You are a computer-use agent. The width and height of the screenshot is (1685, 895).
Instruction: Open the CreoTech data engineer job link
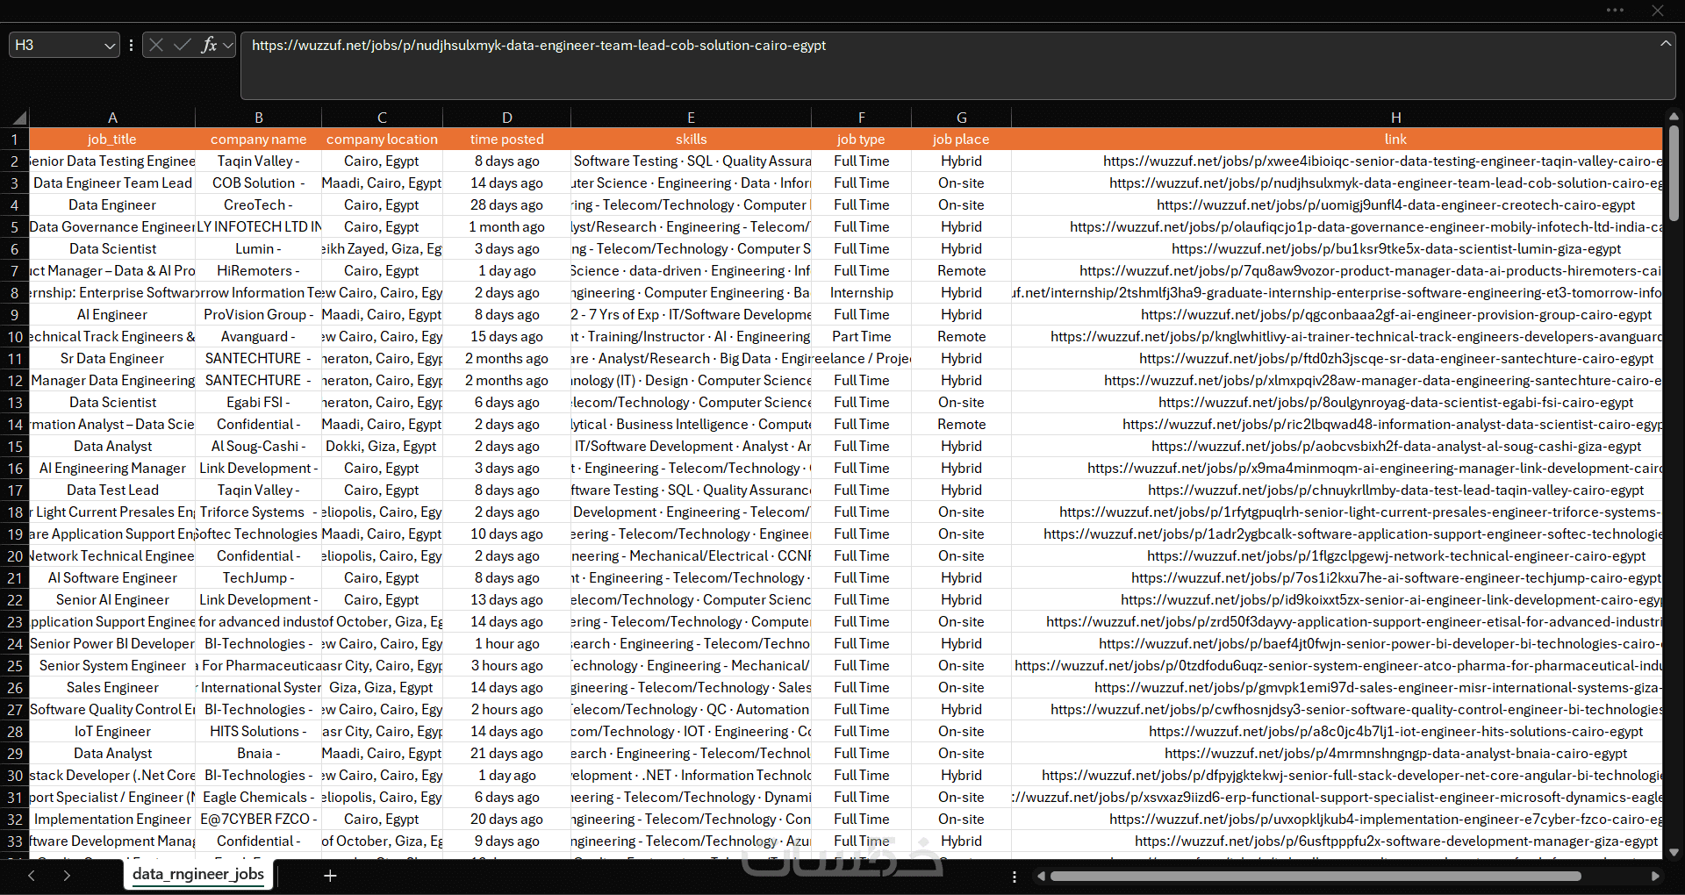tap(1395, 205)
